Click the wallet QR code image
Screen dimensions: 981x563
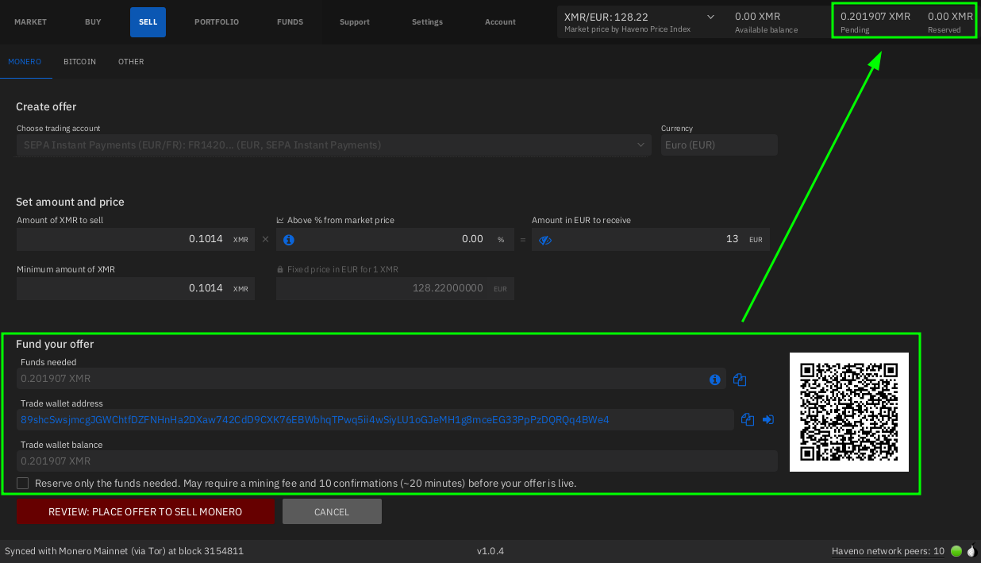click(x=849, y=411)
